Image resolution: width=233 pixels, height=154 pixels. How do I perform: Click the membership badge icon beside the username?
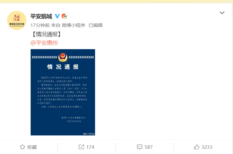coord(64,16)
